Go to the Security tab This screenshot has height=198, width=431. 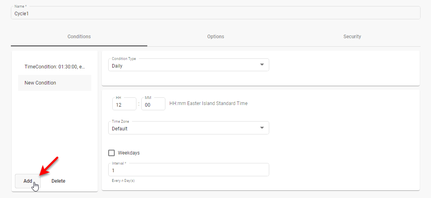(352, 37)
